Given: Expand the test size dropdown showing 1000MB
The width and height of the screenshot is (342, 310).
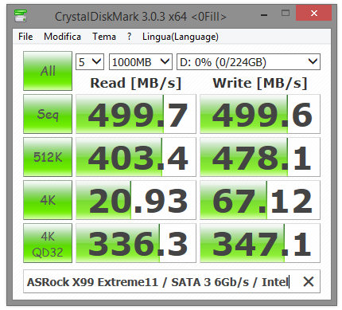Looking at the screenshot, I should [141, 62].
